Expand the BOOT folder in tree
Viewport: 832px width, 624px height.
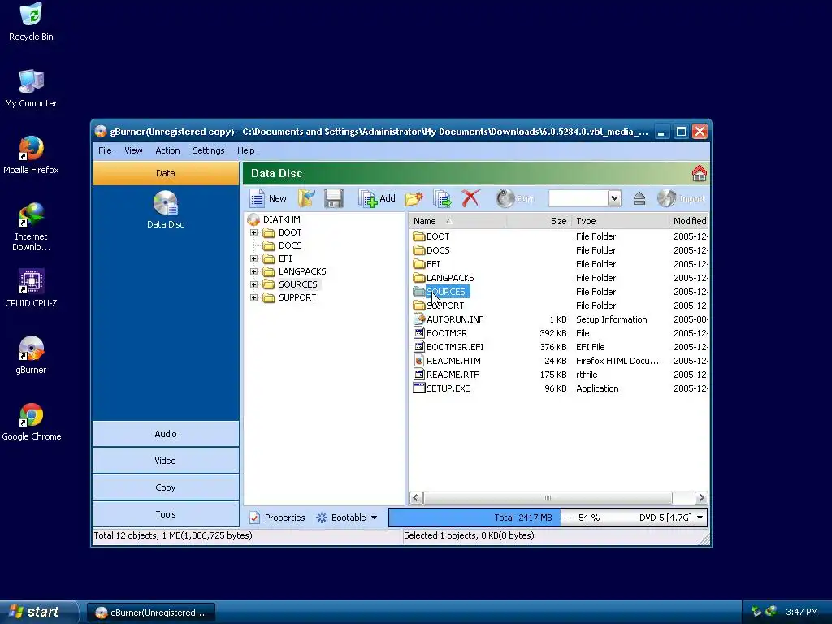point(253,232)
